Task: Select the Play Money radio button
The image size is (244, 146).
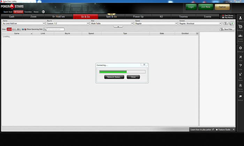Action: pyautogui.click(x=223, y=17)
